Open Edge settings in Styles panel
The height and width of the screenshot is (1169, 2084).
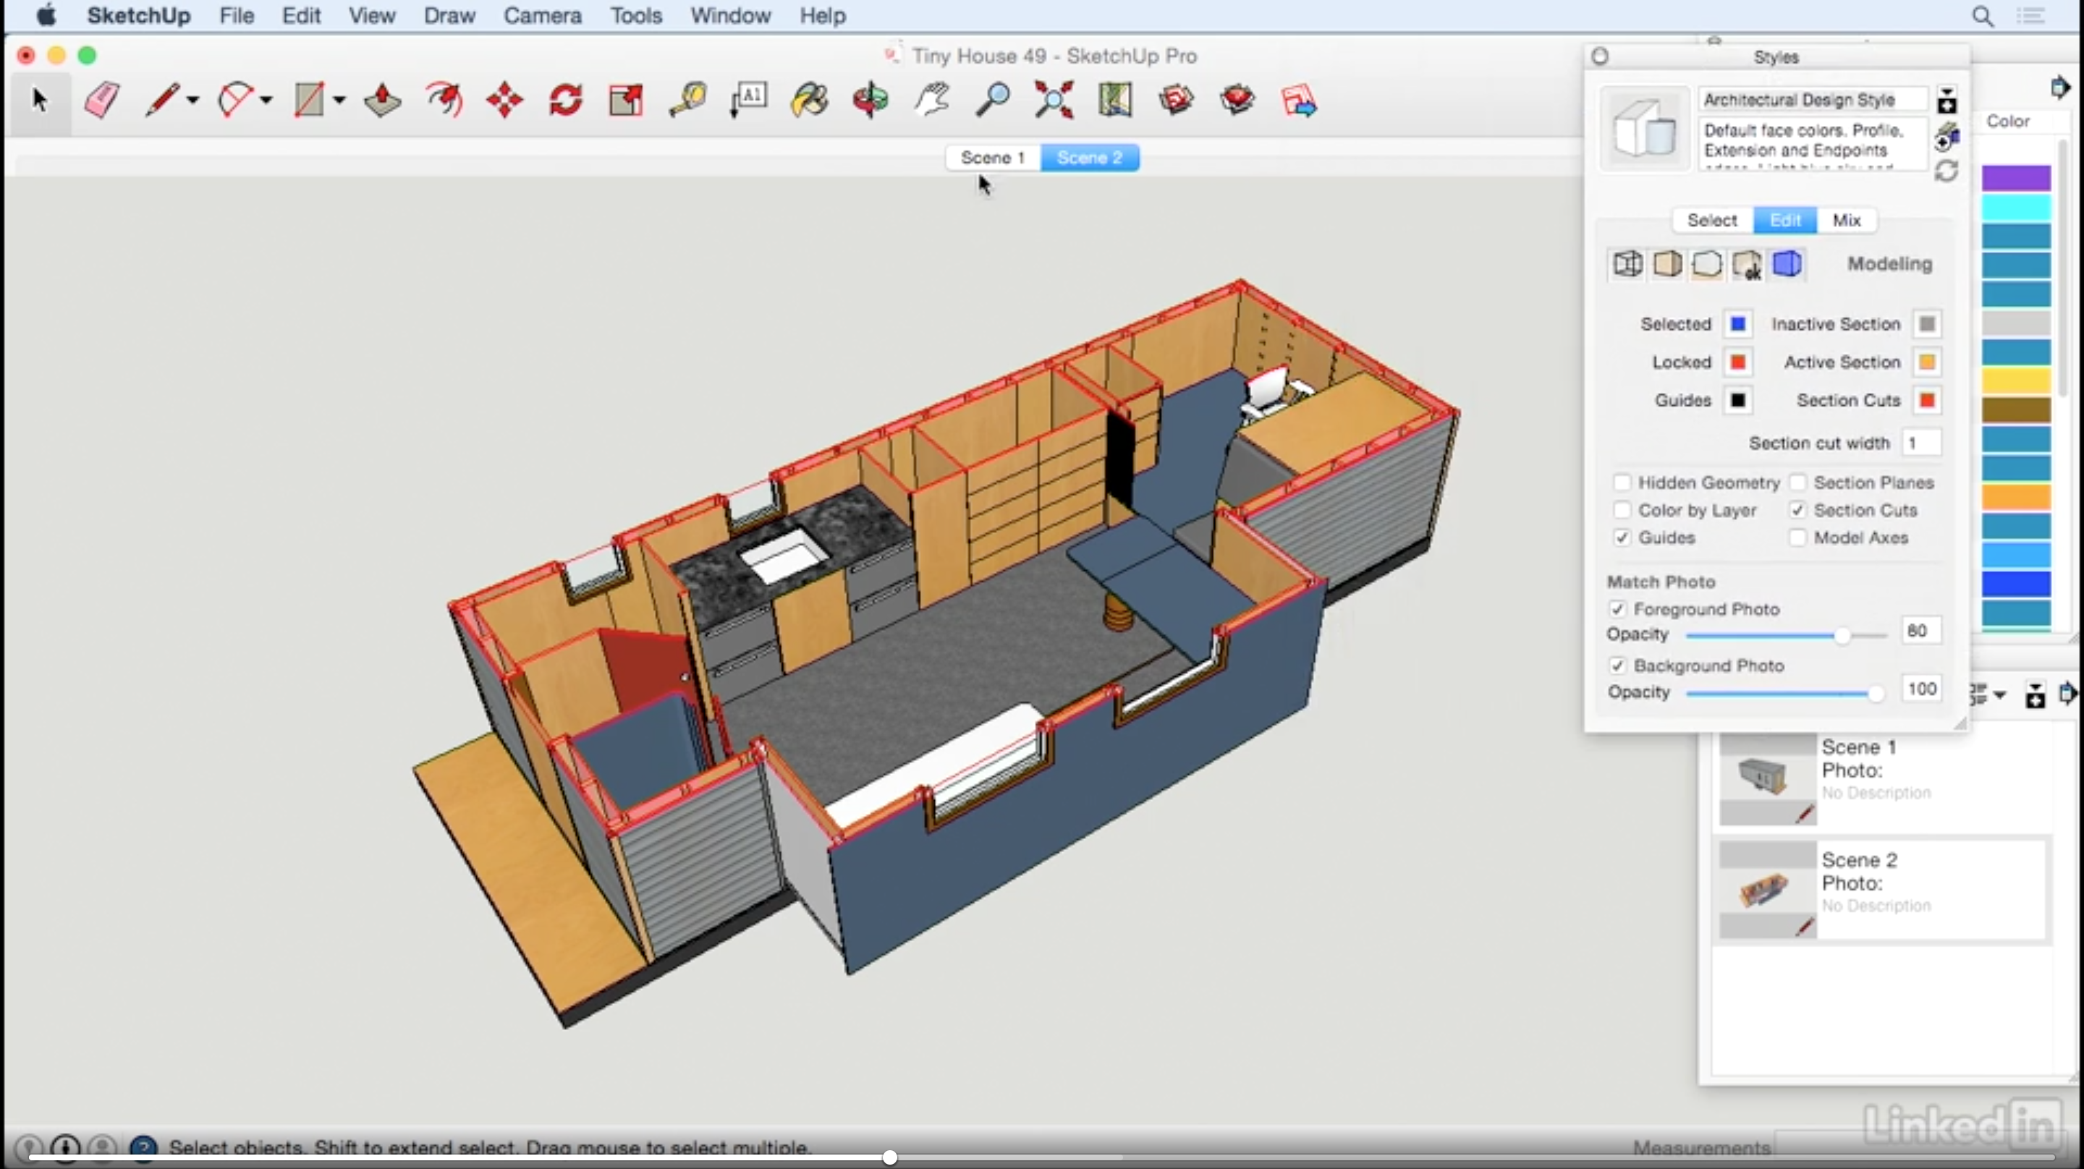point(1627,265)
